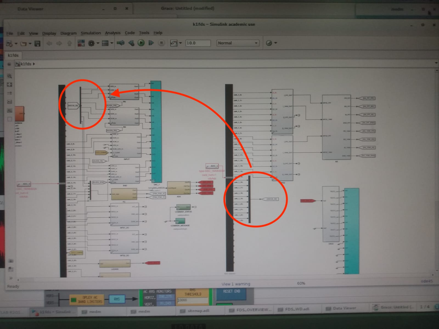The height and width of the screenshot is (329, 439).
Task: Open the View menu
Action: coord(33,33)
